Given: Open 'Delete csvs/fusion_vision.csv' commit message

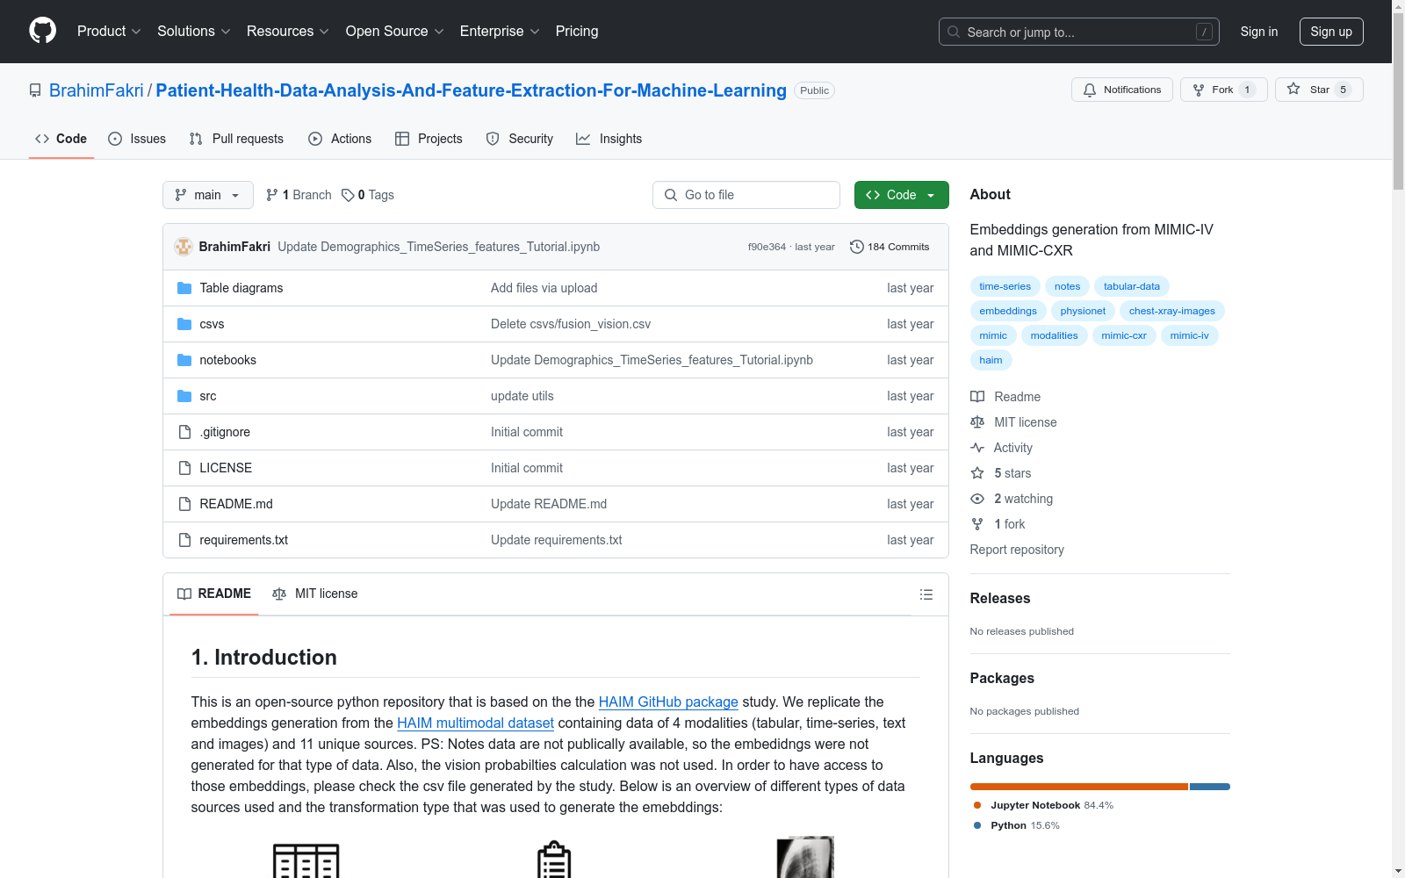Looking at the screenshot, I should pos(571,324).
